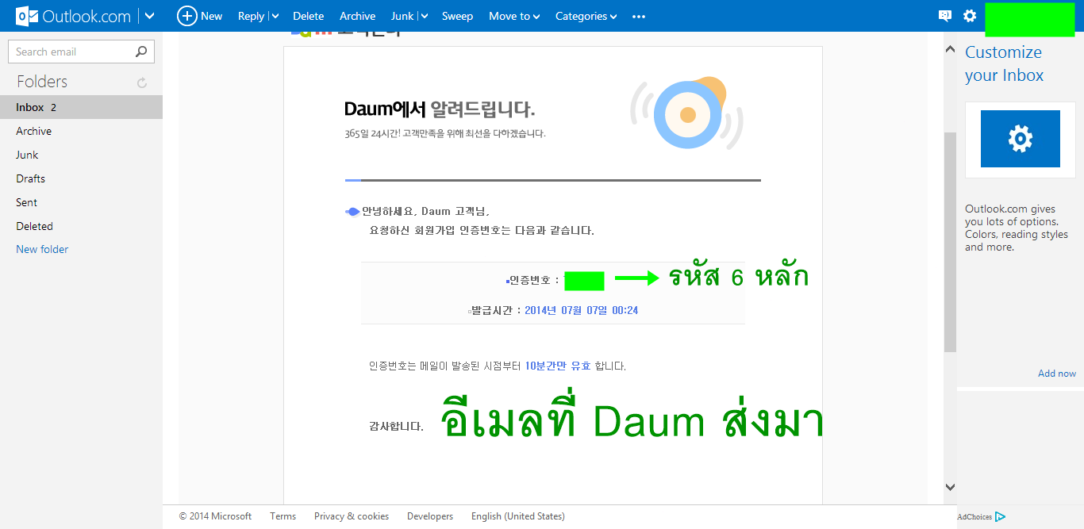Click Sweep in the toolbar
The height and width of the screenshot is (529, 1084).
(x=457, y=16)
